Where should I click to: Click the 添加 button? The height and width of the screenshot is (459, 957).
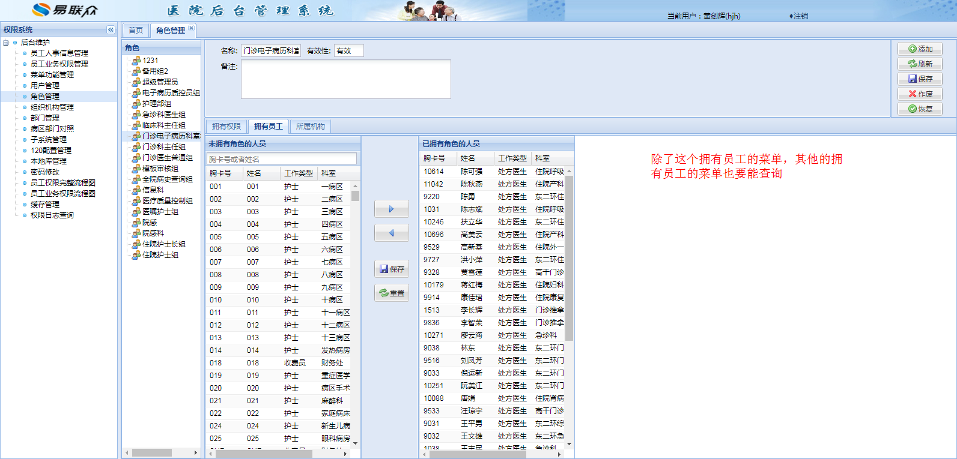pos(920,49)
